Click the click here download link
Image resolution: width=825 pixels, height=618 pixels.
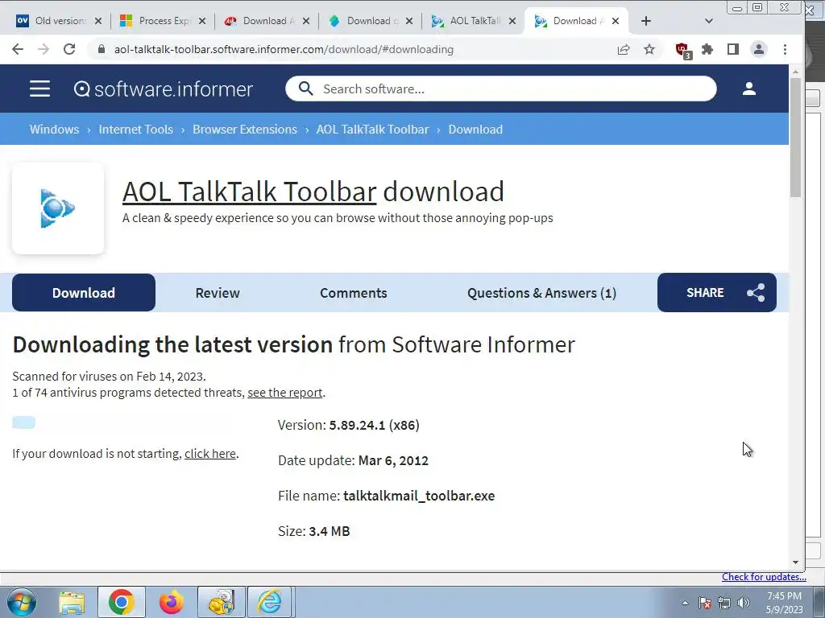pyautogui.click(x=210, y=454)
